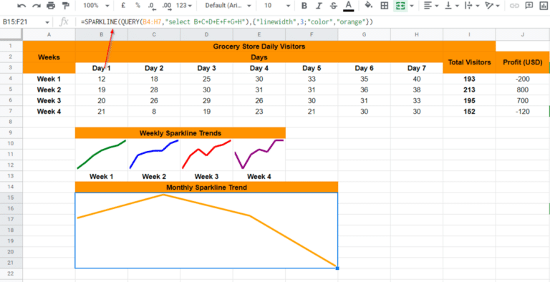Click the green Week 1 sparkline
550x282 pixels.
click(x=102, y=155)
